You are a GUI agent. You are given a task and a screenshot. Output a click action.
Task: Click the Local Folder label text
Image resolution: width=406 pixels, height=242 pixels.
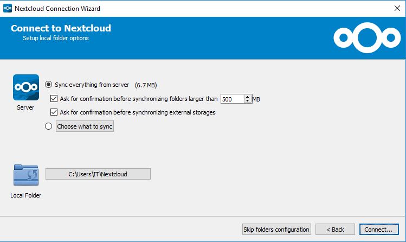(x=25, y=195)
